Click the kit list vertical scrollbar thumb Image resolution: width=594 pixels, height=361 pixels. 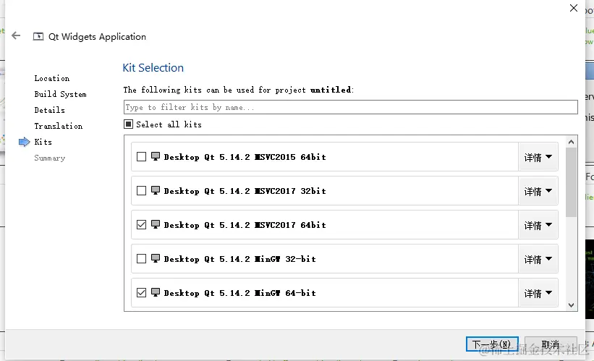tap(572, 181)
